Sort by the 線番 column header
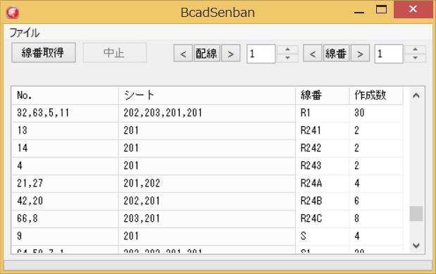The height and width of the screenshot is (274, 436). (323, 95)
